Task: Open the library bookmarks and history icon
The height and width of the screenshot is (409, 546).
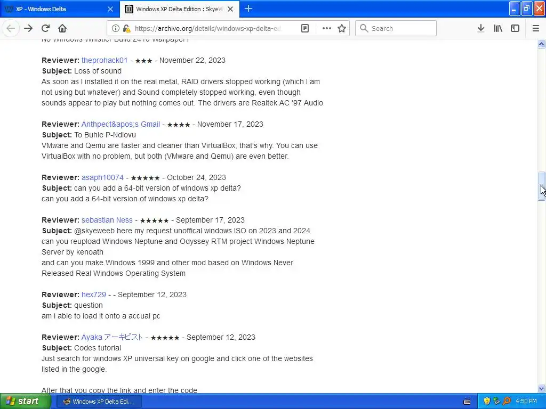Action: click(x=498, y=28)
